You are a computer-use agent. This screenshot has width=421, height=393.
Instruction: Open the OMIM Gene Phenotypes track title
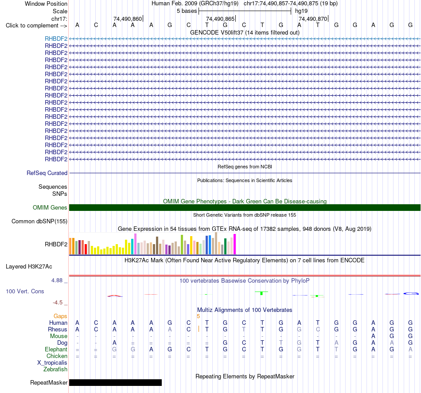pos(245,201)
